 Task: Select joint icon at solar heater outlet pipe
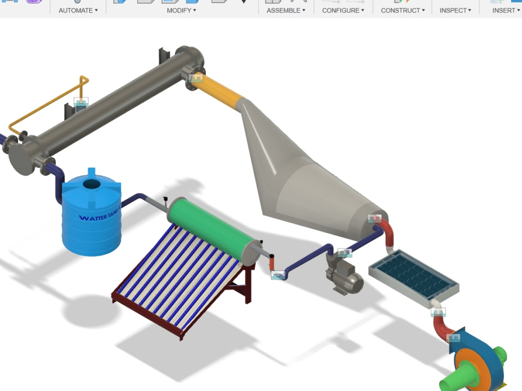278,275
